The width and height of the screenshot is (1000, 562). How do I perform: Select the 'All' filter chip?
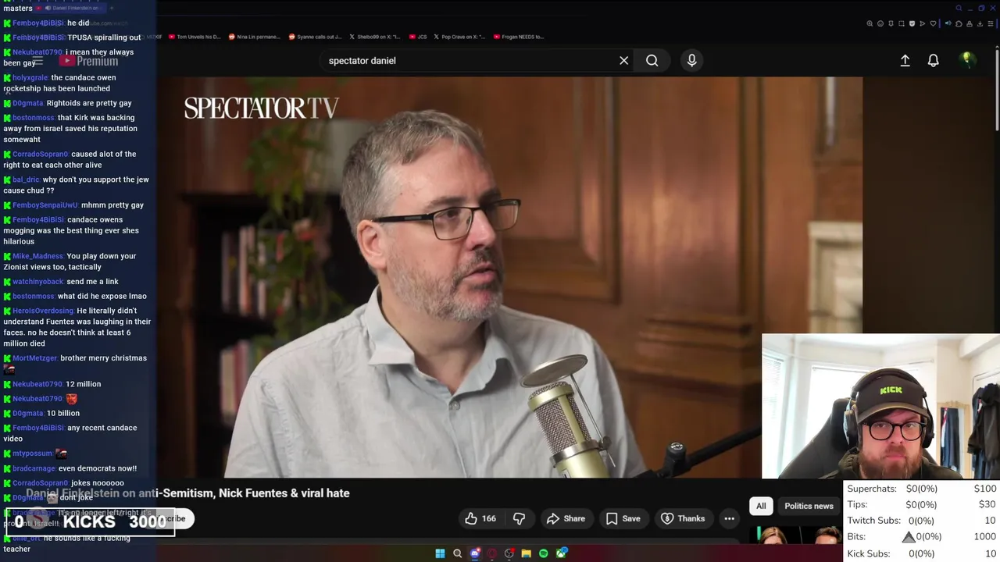tap(761, 506)
